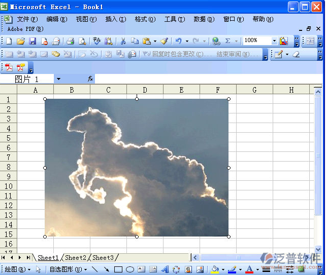Select column G header
Screen dimensions: 326x275
coord(254,90)
